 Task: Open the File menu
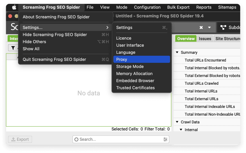tap(90, 7)
